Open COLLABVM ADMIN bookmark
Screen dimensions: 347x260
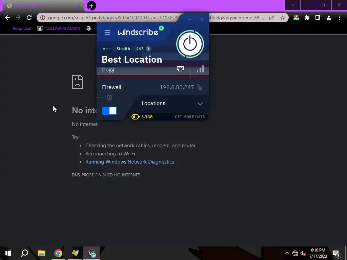click(x=59, y=28)
